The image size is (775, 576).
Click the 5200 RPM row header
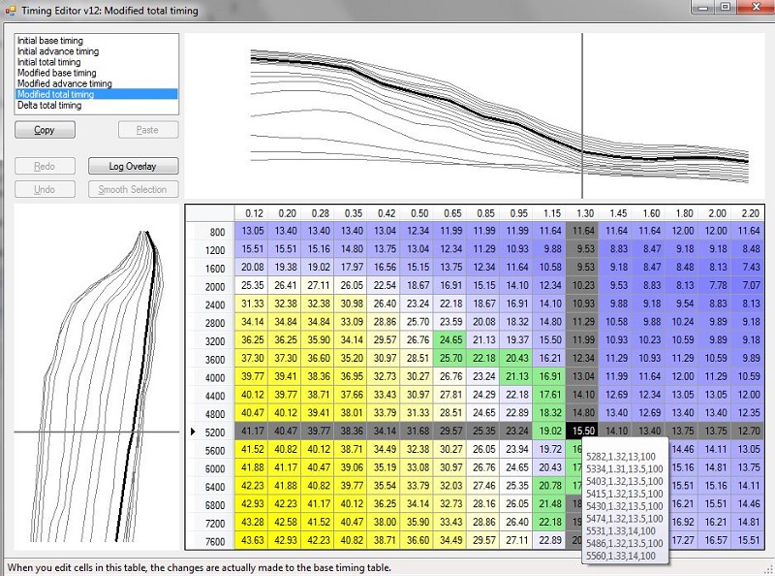pyautogui.click(x=214, y=431)
